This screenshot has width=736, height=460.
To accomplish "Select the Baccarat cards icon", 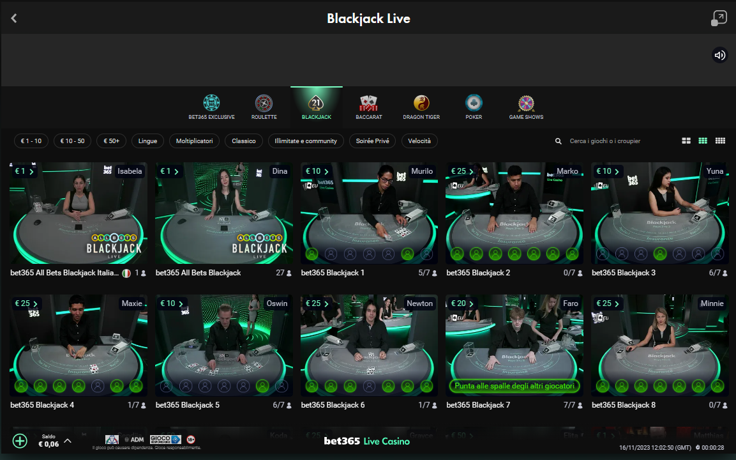I will [x=368, y=103].
